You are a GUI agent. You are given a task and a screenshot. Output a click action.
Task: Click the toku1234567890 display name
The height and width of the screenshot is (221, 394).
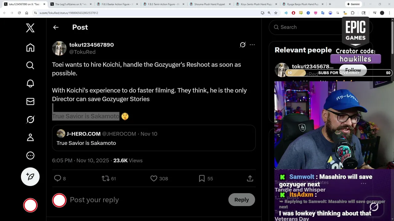pyautogui.click(x=91, y=45)
